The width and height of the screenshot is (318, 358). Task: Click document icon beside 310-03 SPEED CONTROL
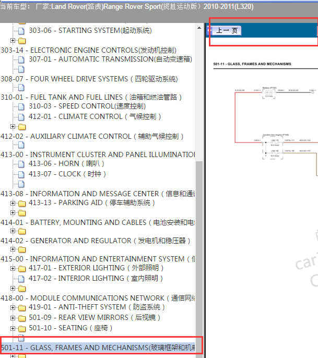point(21,106)
